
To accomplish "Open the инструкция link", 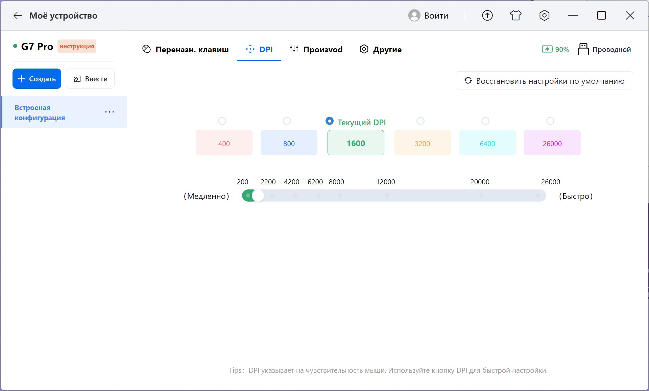I will click(x=77, y=46).
